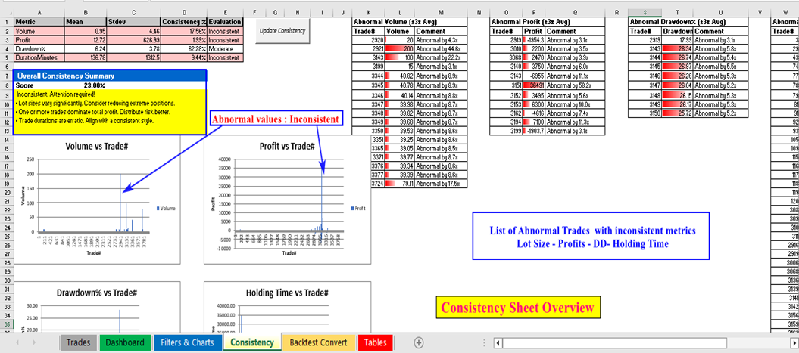Select row 1 header
Viewport: 799px width, 353px height.
click(x=7, y=22)
